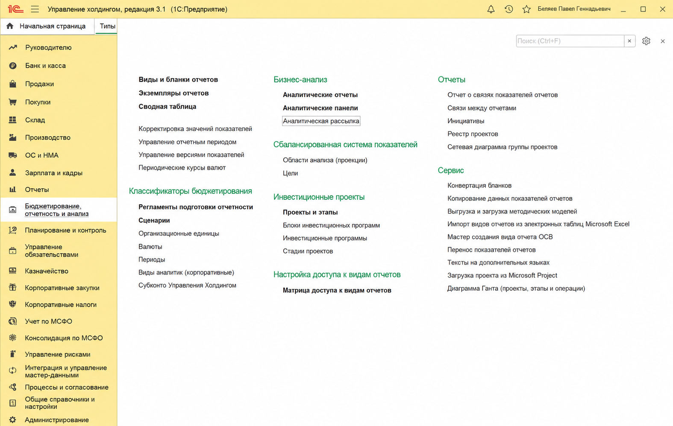Open Общие справочники и настройки section
Image resolution: width=673 pixels, height=426 pixels.
coord(60,403)
